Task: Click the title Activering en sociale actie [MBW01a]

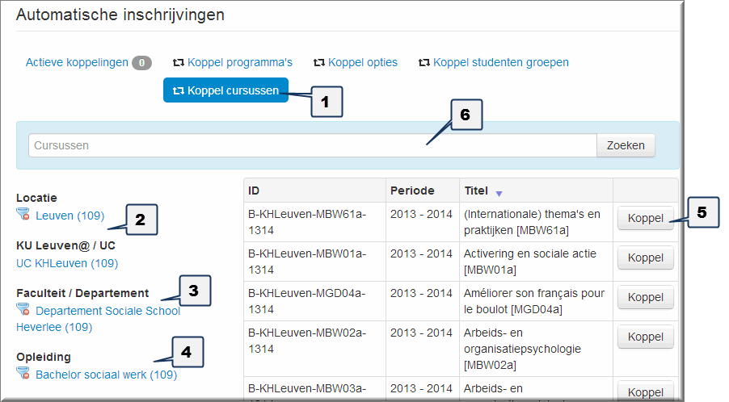Action: (x=530, y=262)
